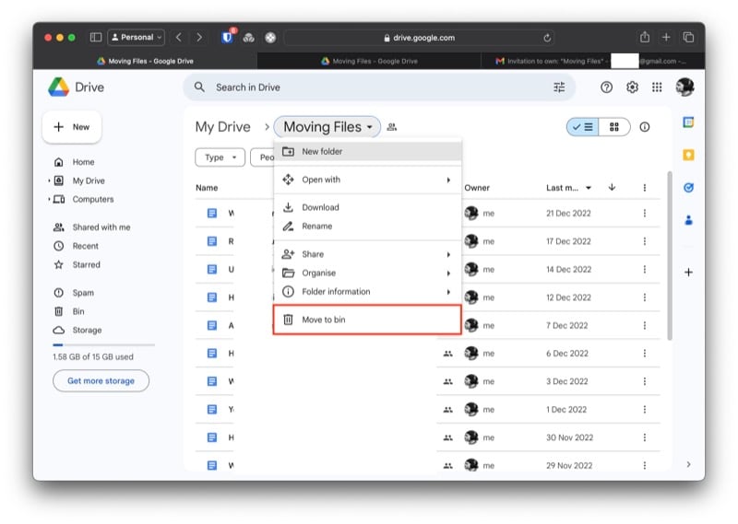Viewport: 738px width, 524px height.
Task: Select New folder from the menu
Action: (367, 151)
